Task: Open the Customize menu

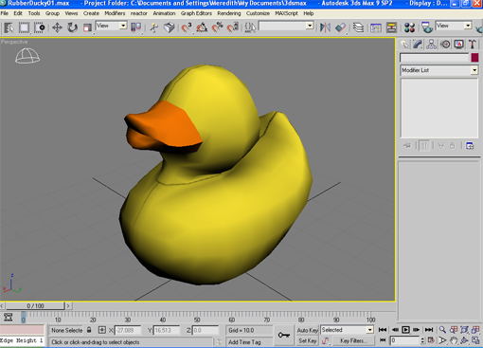Action: point(258,13)
